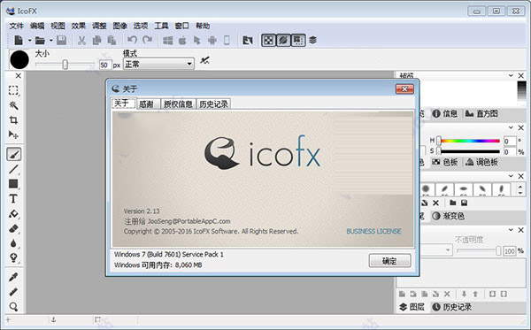Image resolution: width=531 pixels, height=330 pixels.
Task: Open the 图像 menu
Action: (x=119, y=26)
